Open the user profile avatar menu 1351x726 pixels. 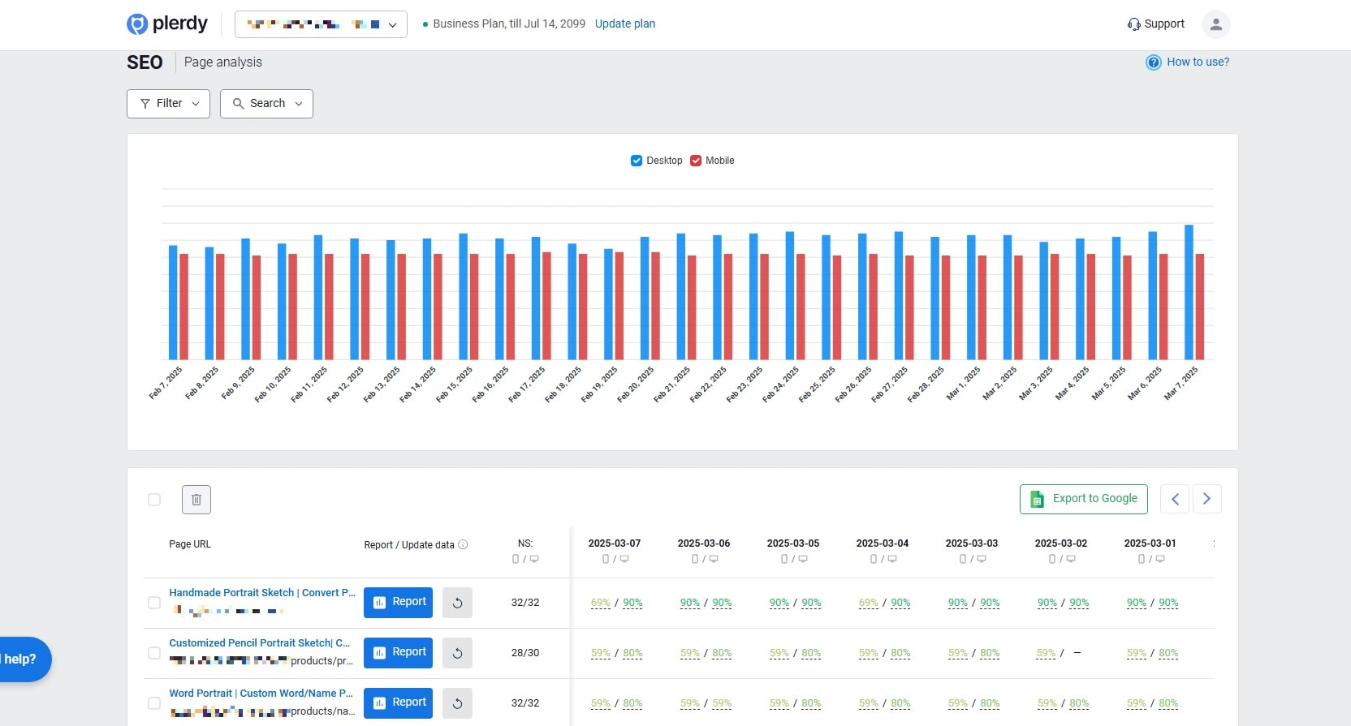(x=1215, y=24)
